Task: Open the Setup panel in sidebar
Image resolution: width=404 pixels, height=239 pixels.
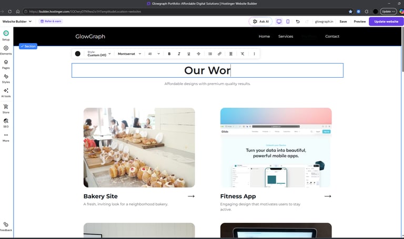Action: (6, 36)
